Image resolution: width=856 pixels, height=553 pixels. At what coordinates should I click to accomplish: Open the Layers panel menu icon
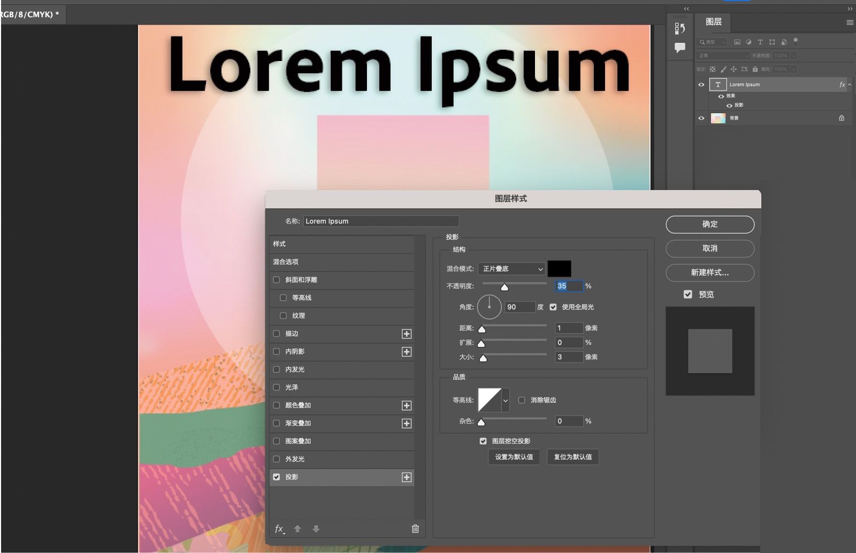tap(850, 22)
